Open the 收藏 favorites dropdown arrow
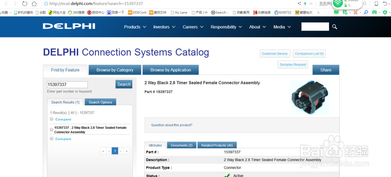 (x=11, y=13)
